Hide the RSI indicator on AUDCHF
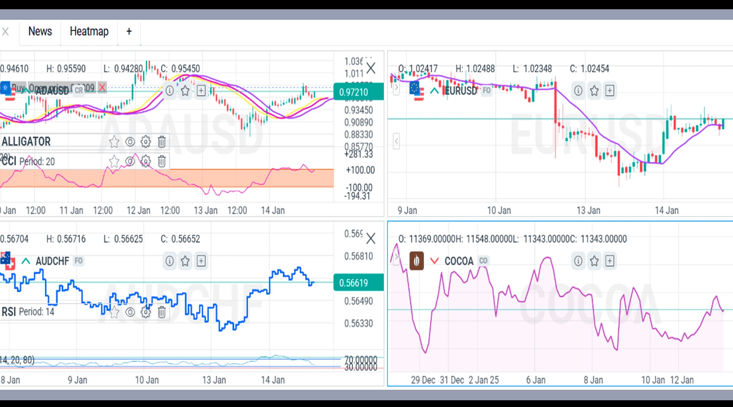The width and height of the screenshot is (733, 407). (130, 312)
